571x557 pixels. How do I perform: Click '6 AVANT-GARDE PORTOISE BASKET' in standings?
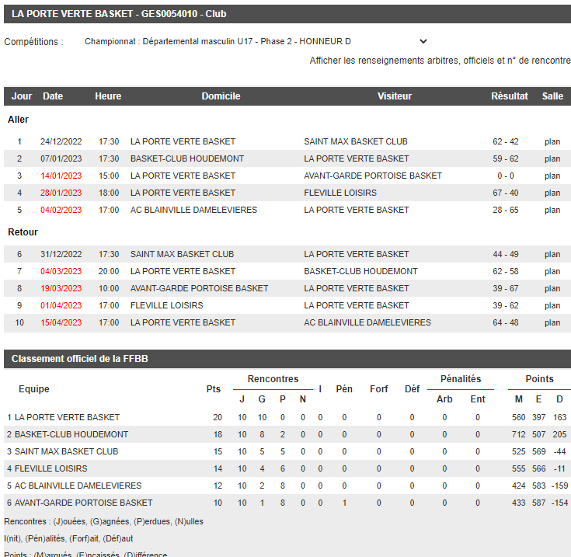[79, 503]
